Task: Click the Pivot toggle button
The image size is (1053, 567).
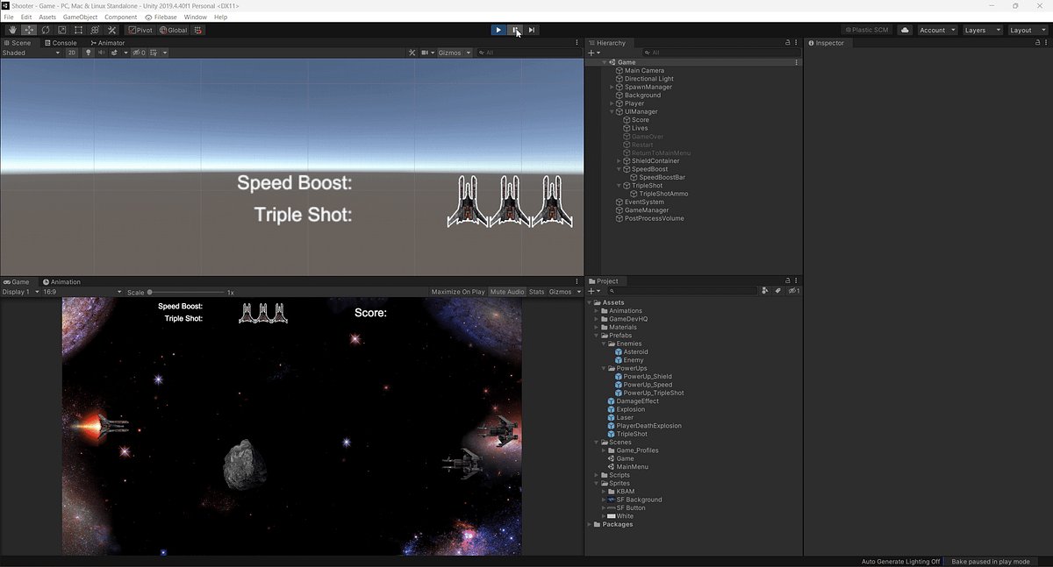Action: pos(140,29)
